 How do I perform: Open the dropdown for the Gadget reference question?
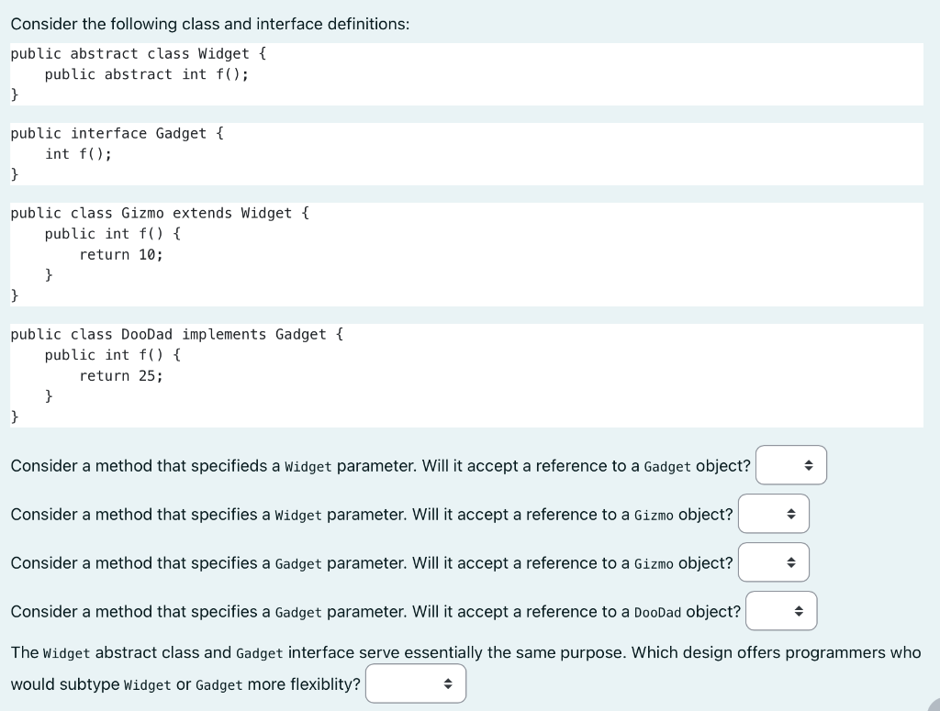tap(790, 464)
